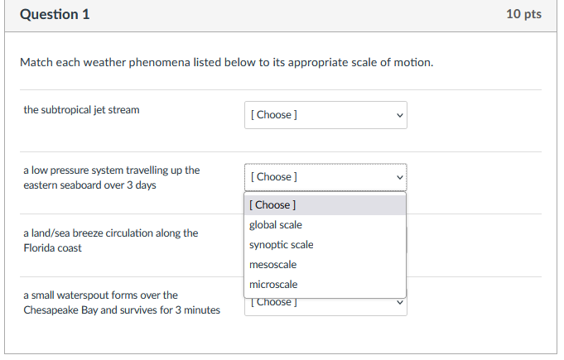564x360 pixels.
Task: Click the chevron arrow of the waterspout dropdown
Action: point(399,303)
